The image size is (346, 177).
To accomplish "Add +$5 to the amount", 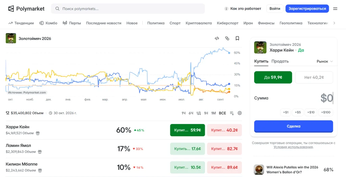I will (298, 112).
